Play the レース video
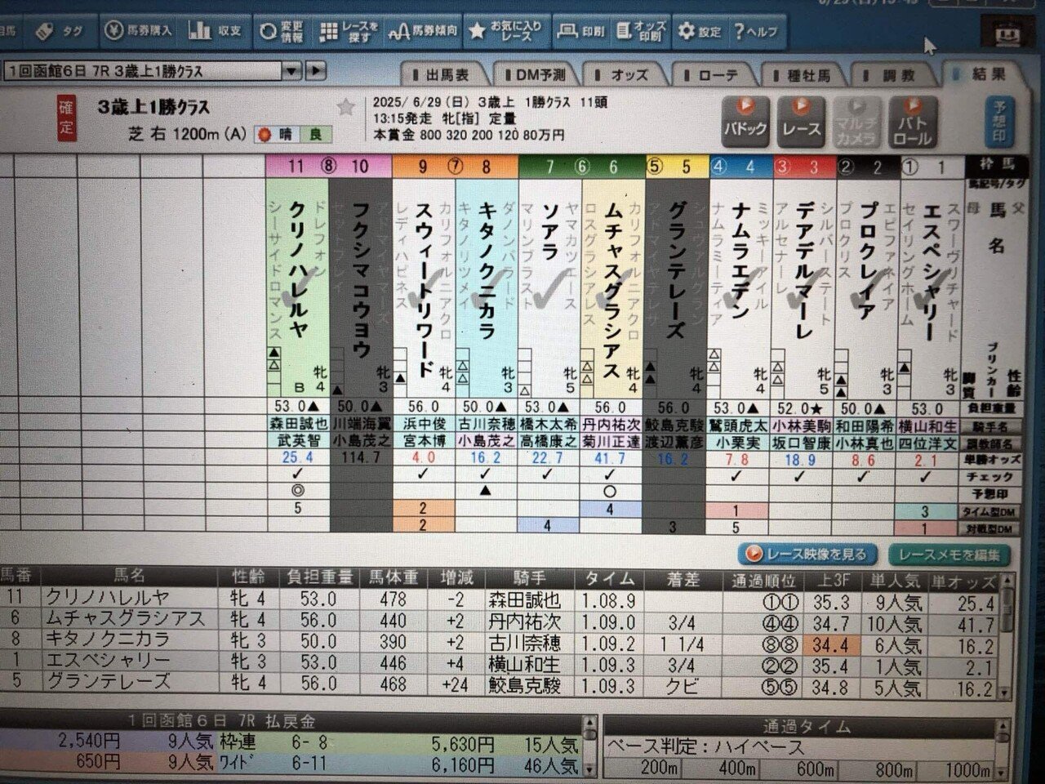This screenshot has height=784, width=1045. pyautogui.click(x=801, y=120)
